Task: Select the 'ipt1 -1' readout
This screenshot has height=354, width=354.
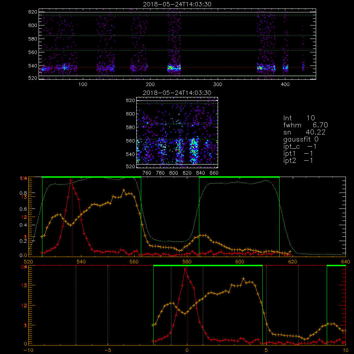Action: point(298,154)
